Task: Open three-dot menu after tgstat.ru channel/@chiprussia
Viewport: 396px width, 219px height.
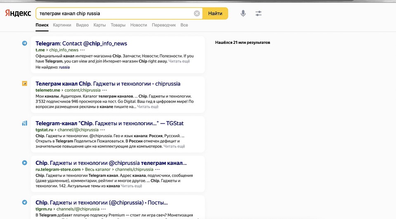Action: click(103, 130)
